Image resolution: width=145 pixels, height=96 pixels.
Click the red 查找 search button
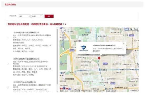click(x=49, y=16)
